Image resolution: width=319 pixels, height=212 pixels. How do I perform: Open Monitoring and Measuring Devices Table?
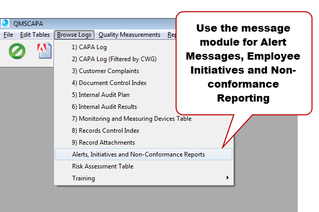(x=131, y=119)
